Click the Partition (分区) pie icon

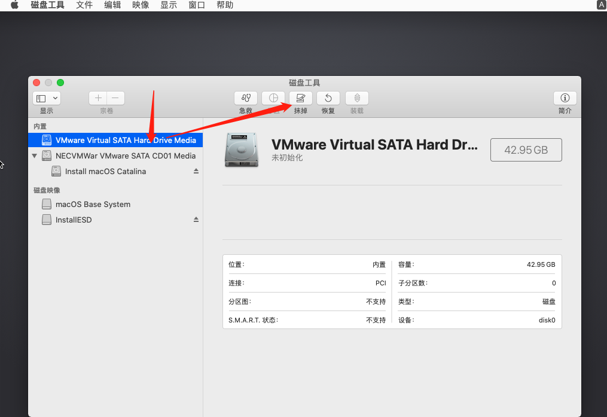pos(273,98)
